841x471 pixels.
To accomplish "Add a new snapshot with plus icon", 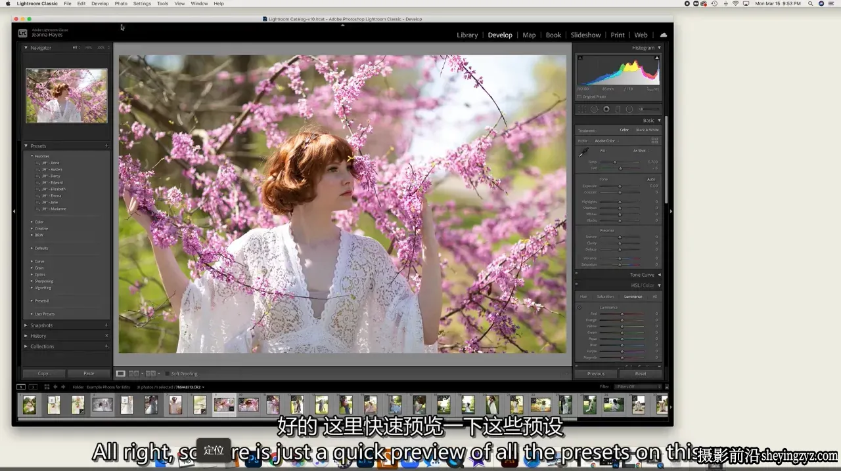I will (106, 325).
